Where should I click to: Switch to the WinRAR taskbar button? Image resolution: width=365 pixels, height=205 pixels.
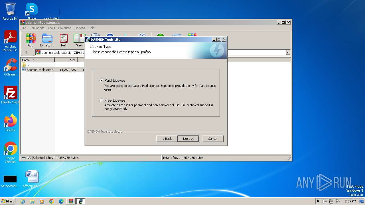pos(71,201)
